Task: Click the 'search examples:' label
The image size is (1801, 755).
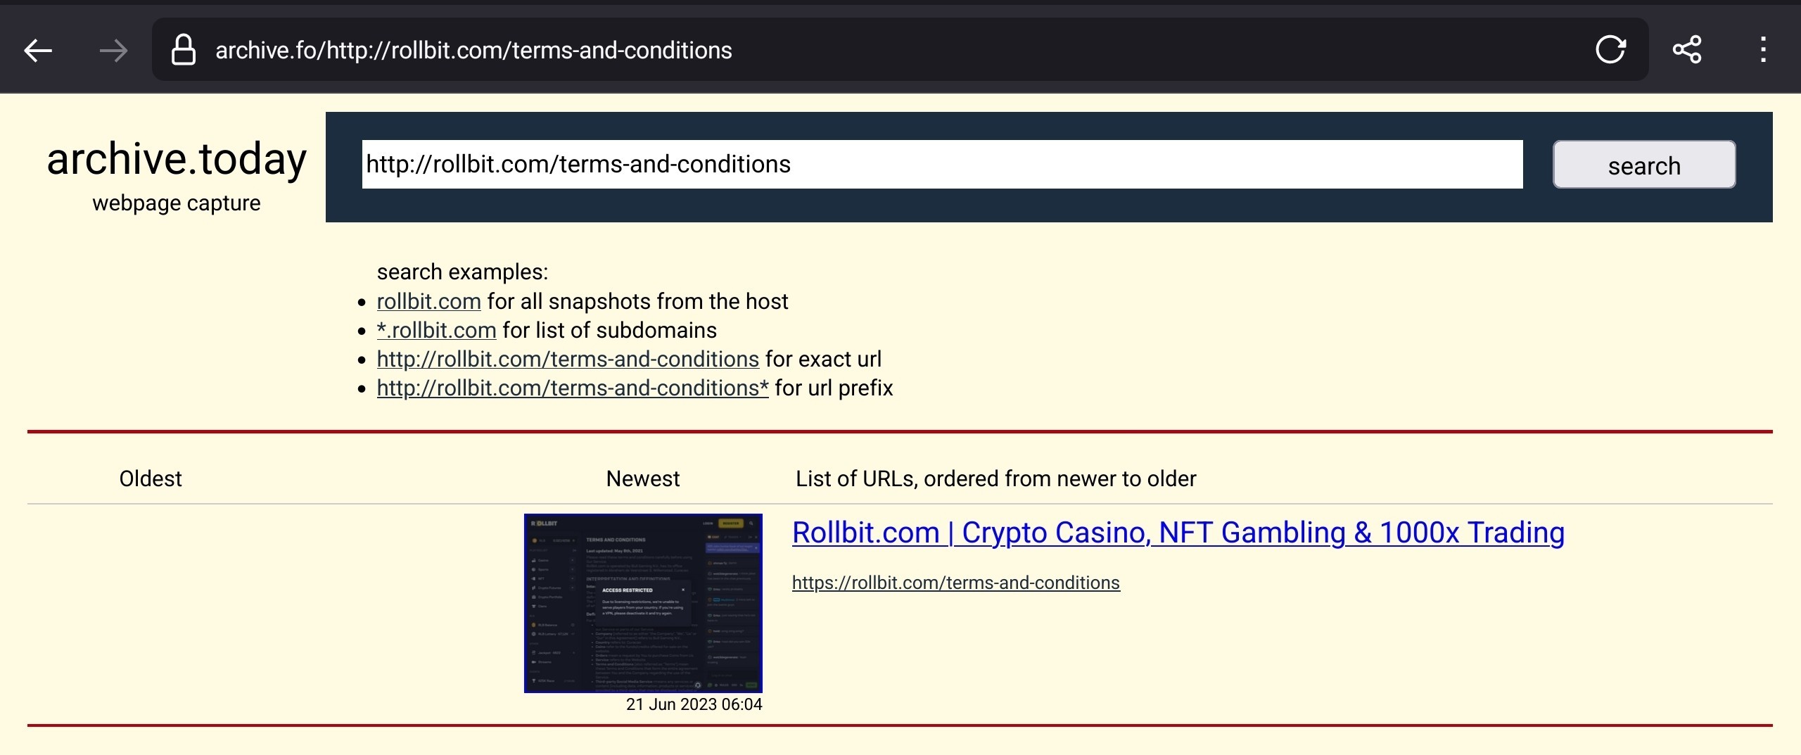Action: pos(462,272)
